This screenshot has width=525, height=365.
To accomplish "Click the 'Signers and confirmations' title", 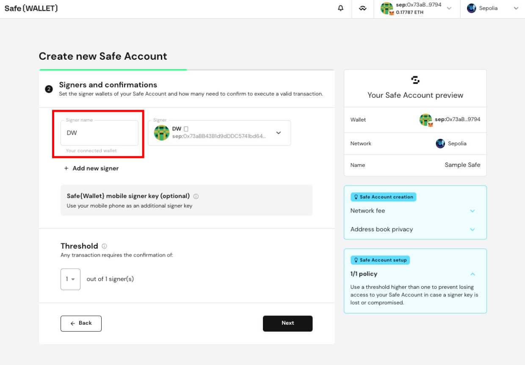I will click(108, 85).
